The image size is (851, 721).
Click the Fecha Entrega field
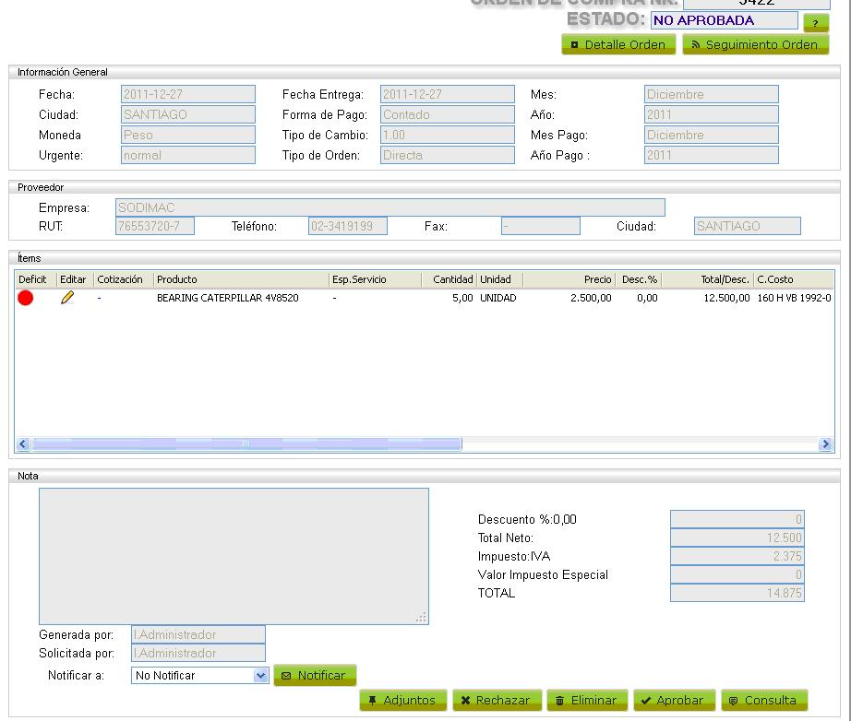448,94
